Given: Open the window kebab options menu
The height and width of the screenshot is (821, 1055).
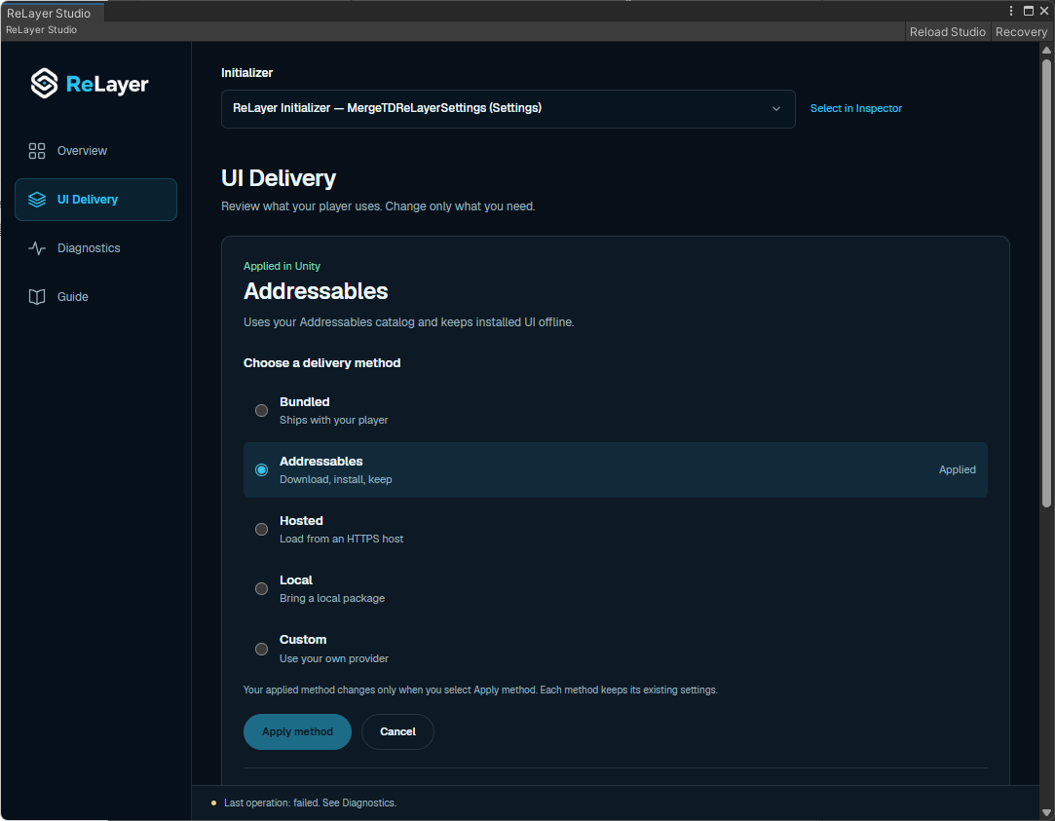Looking at the screenshot, I should pos(1010,11).
